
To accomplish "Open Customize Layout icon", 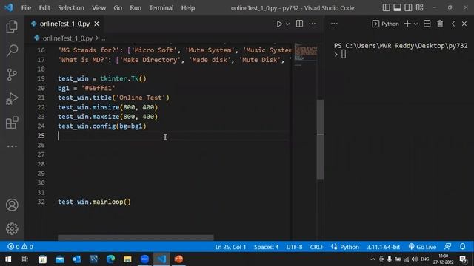I will click(x=420, y=7).
